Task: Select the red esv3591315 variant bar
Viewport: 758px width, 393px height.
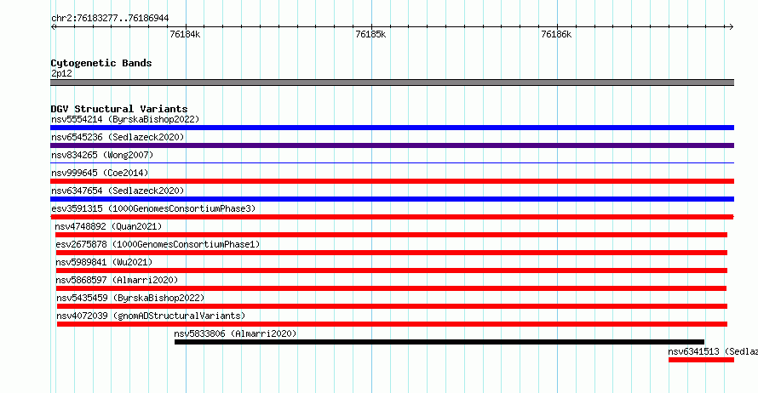Action: point(392,217)
